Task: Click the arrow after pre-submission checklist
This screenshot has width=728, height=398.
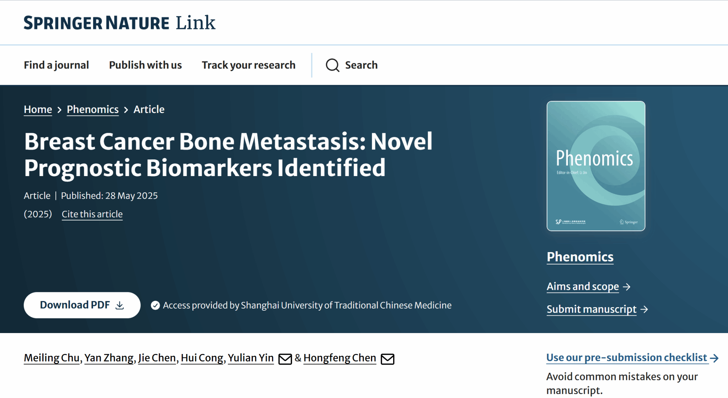Action: tap(714, 358)
